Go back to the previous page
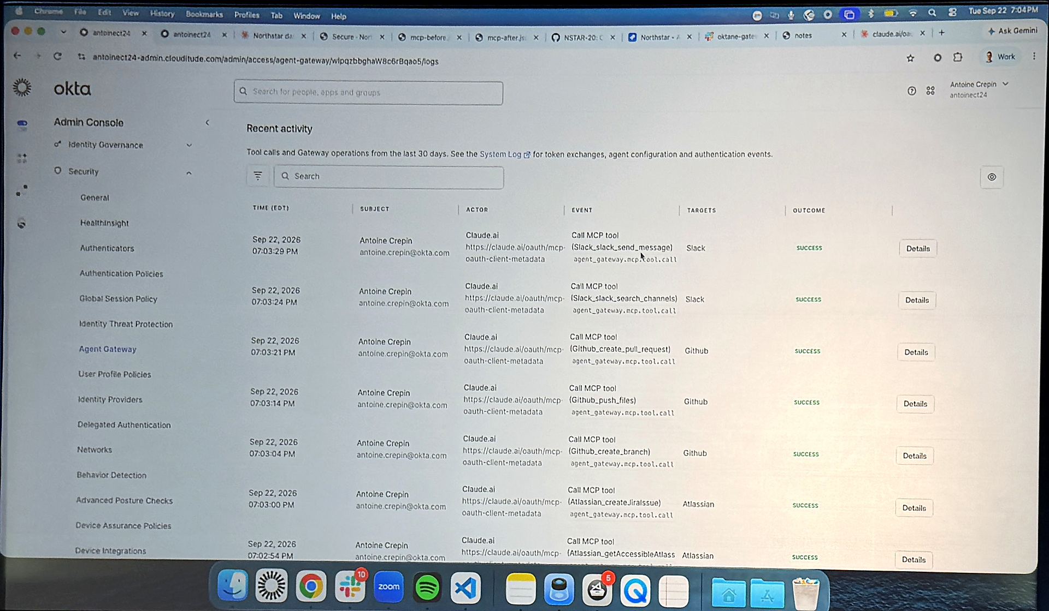Image resolution: width=1049 pixels, height=611 pixels. pyautogui.click(x=17, y=56)
